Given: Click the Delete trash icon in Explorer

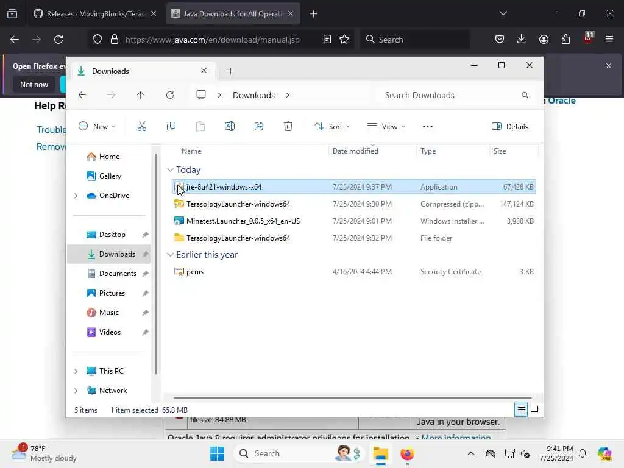Looking at the screenshot, I should point(288,127).
